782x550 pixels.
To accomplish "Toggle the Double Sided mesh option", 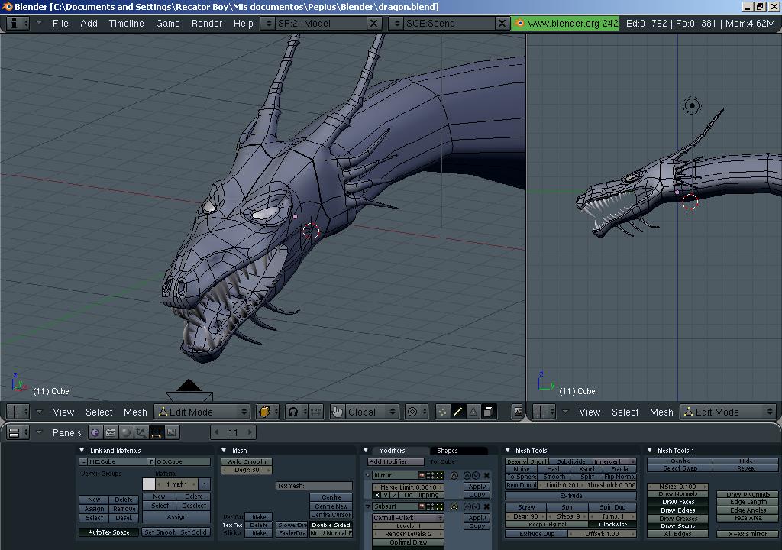I will [x=331, y=525].
